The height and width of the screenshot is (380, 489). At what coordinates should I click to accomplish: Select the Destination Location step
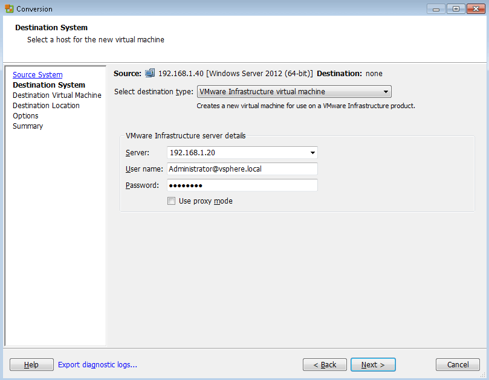point(46,106)
